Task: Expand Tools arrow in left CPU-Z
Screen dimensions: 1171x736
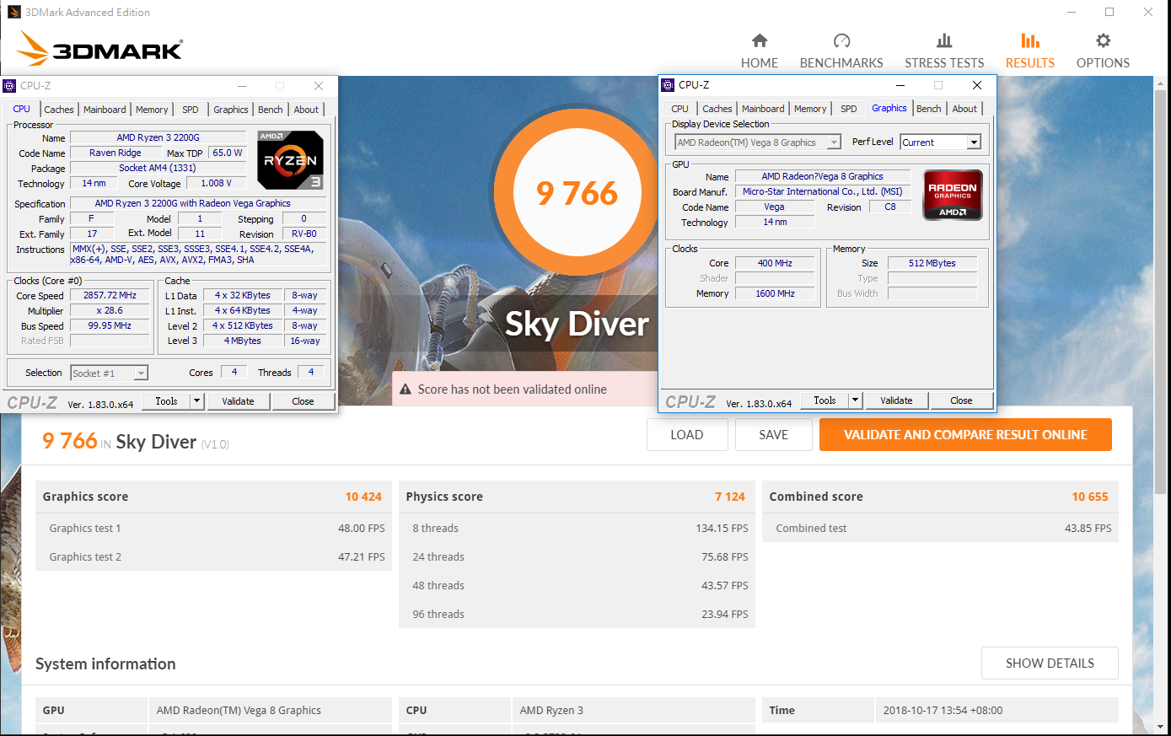Action: click(197, 401)
